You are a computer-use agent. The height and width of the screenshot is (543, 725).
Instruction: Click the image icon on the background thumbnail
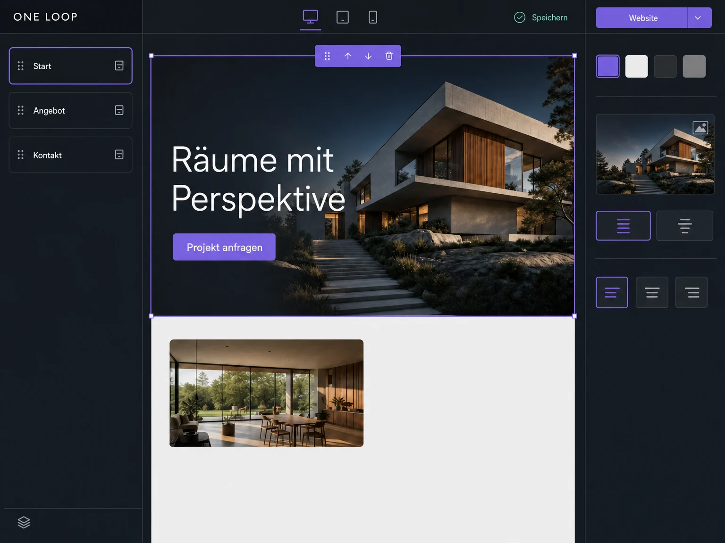(x=700, y=127)
